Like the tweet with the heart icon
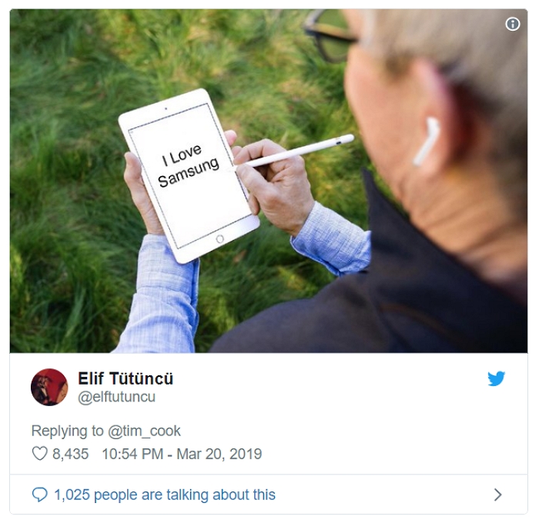 click(39, 453)
